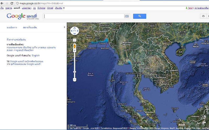Open Scholar from the top navigation
209x130 pixels.
pos(41,8)
